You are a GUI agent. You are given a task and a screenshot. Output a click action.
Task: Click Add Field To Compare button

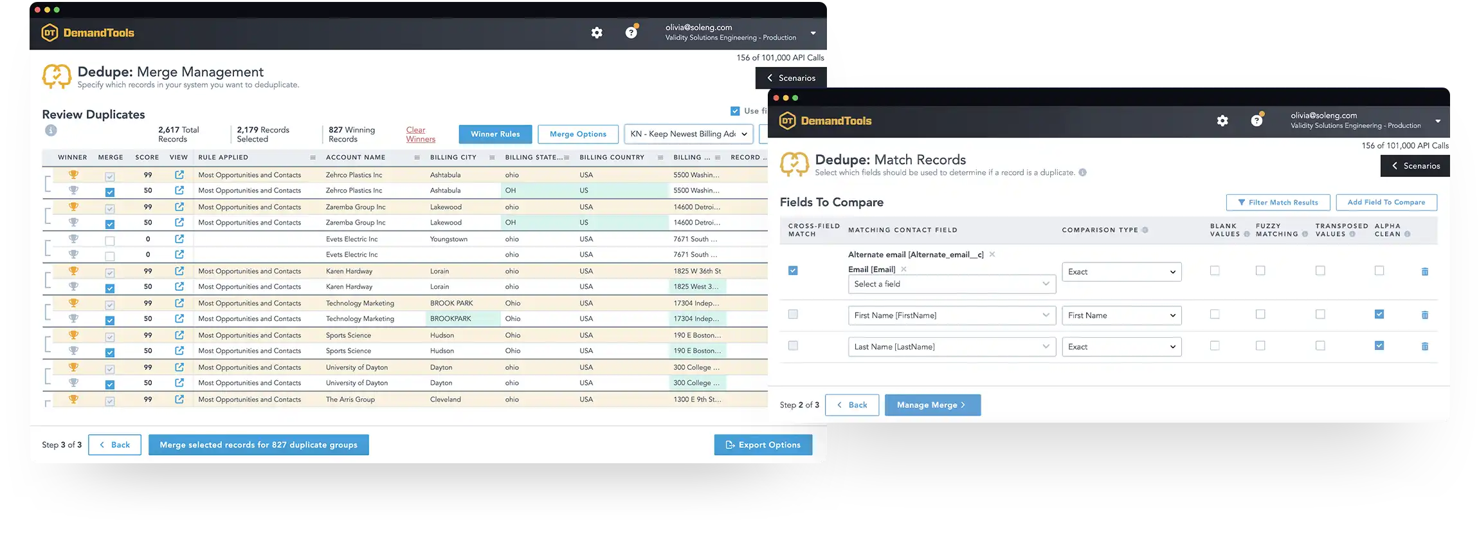1386,203
